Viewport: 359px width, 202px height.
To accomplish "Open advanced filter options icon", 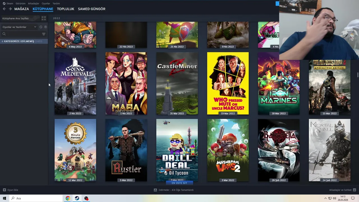I will coord(43,34).
